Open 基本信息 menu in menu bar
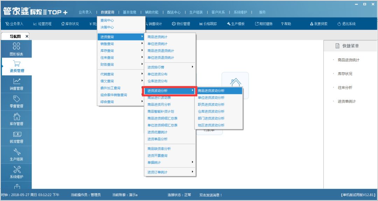 pos(129,12)
